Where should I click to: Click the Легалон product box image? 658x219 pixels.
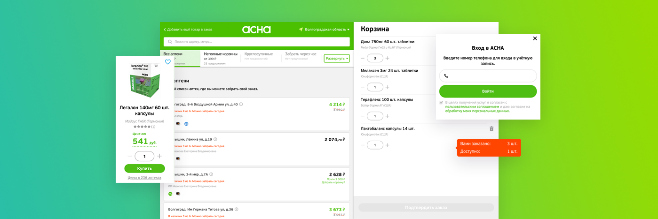[x=144, y=81]
